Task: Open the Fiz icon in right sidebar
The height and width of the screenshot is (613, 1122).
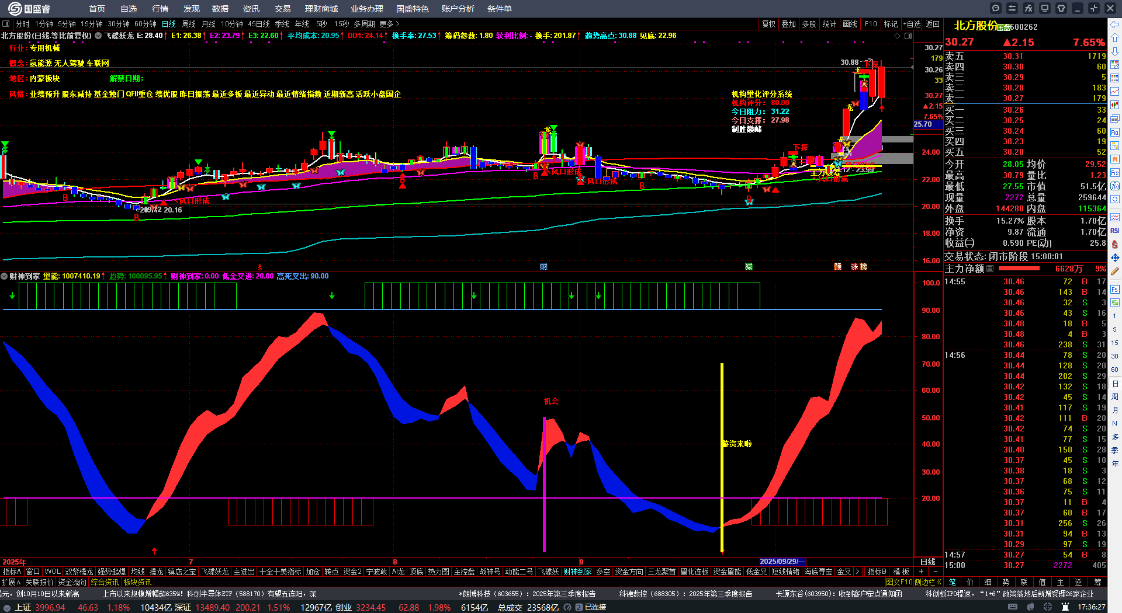Action: tap(1115, 173)
